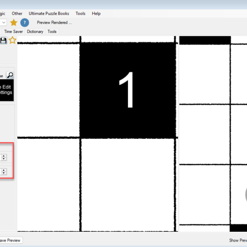Click the outlined star icon beside save
247x247 pixels.
pos(12,40)
